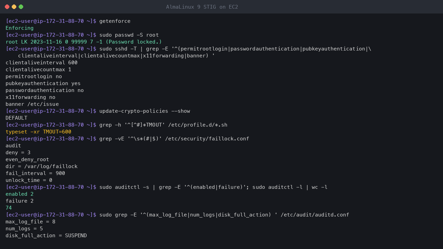Click the 'pubkeyauthentication yes' line

(43, 83)
